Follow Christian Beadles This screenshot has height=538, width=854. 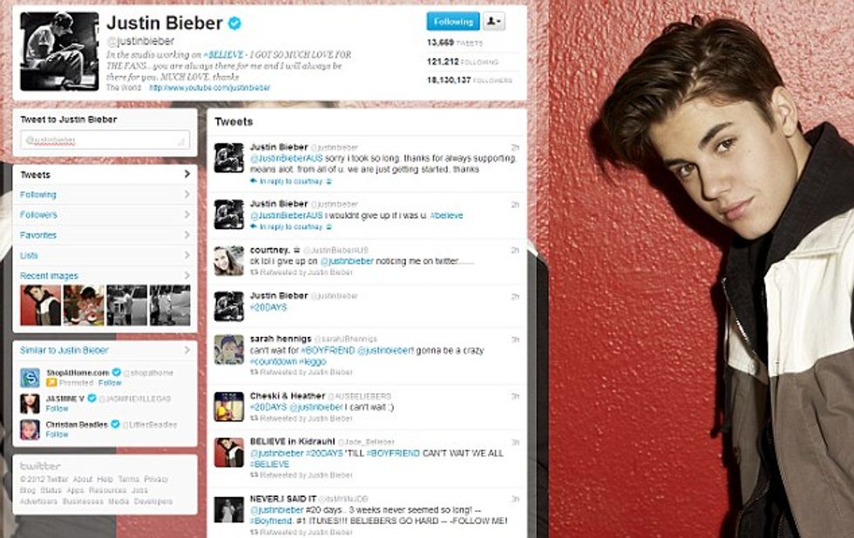point(57,434)
